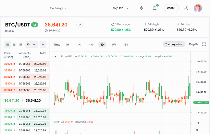Show the red sell-orders-only view

coord(21,45)
